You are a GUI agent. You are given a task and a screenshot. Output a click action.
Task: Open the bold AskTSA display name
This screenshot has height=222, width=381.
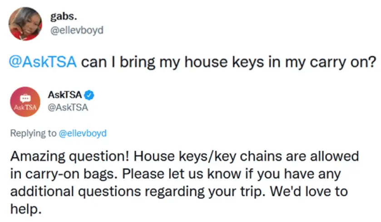(65, 95)
